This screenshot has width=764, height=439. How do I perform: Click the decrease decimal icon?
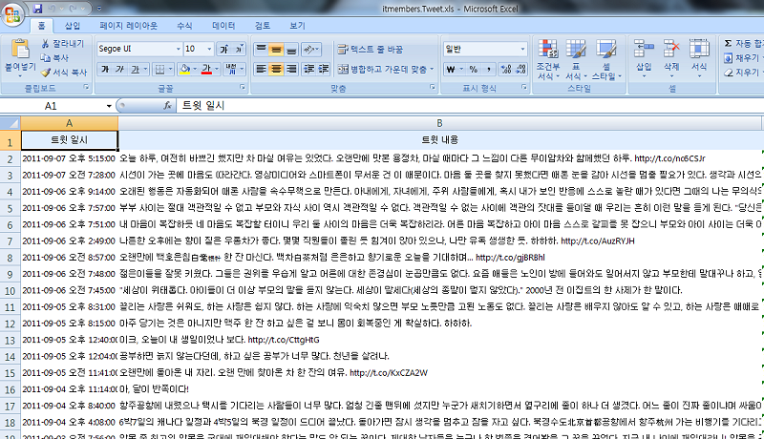point(520,70)
